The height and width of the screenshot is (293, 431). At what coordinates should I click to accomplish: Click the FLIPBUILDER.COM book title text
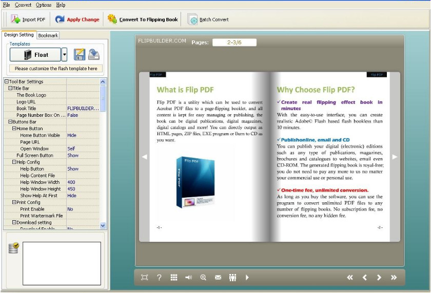(162, 41)
